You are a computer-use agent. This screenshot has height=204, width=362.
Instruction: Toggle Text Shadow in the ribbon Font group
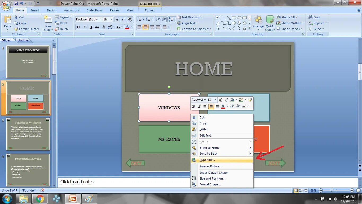pyautogui.click(x=104, y=27)
